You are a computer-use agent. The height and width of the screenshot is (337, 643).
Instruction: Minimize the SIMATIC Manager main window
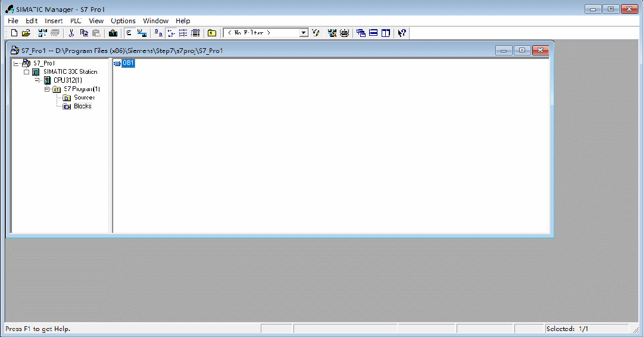click(592, 9)
